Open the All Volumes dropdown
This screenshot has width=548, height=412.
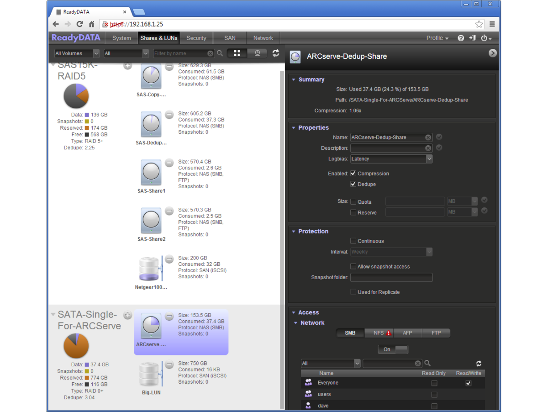pyautogui.click(x=76, y=53)
